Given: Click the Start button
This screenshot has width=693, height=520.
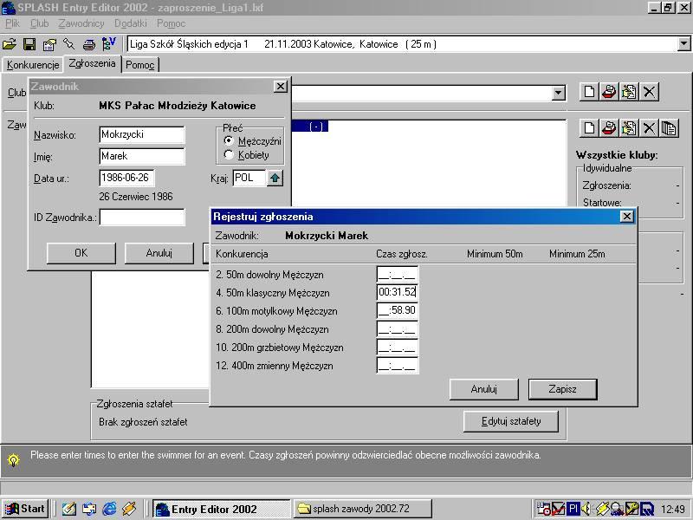Looking at the screenshot, I should pos(25,509).
